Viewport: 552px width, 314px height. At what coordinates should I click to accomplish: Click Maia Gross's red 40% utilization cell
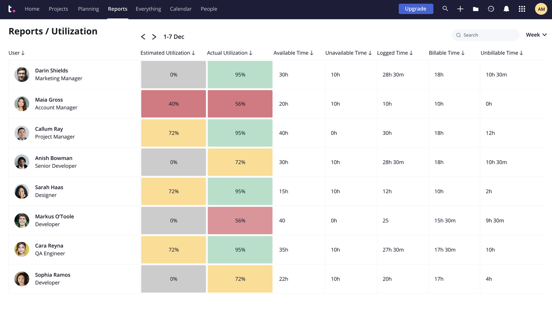(x=174, y=104)
